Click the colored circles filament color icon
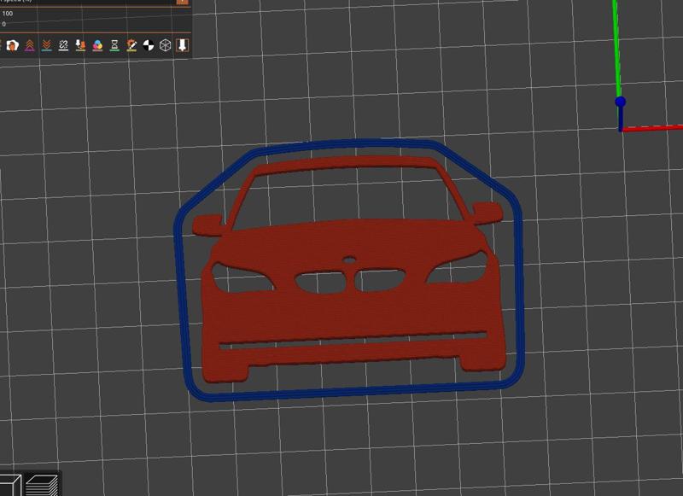The image size is (683, 496). pyautogui.click(x=96, y=45)
